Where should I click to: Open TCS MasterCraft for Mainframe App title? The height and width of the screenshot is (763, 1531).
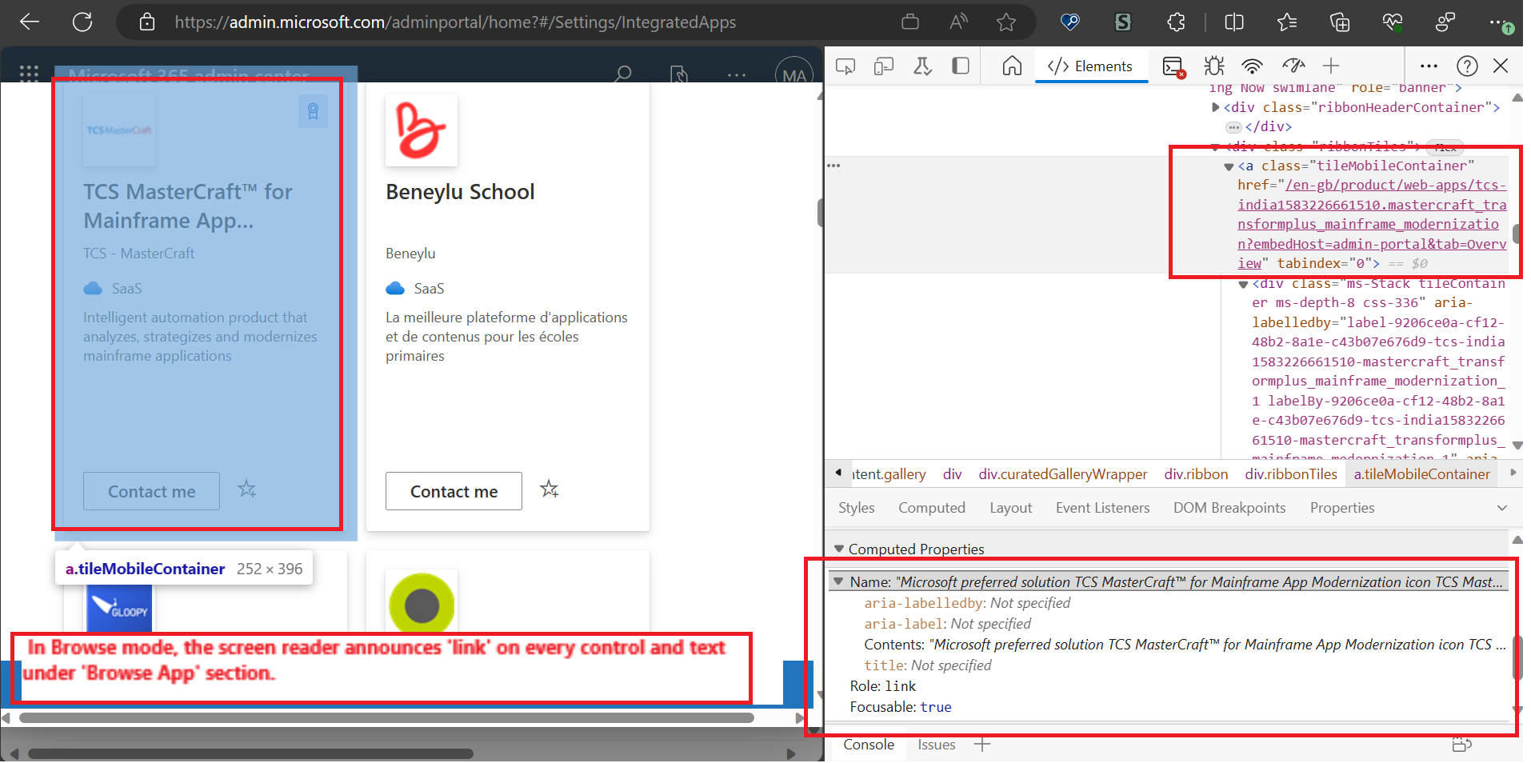[187, 206]
